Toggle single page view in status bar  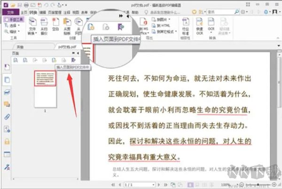(190, 185)
